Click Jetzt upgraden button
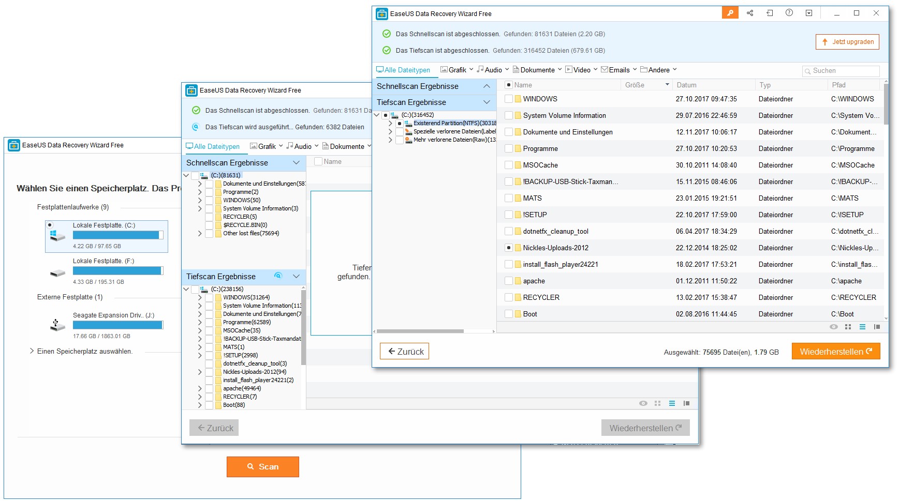The width and height of the screenshot is (899, 501). (x=847, y=42)
